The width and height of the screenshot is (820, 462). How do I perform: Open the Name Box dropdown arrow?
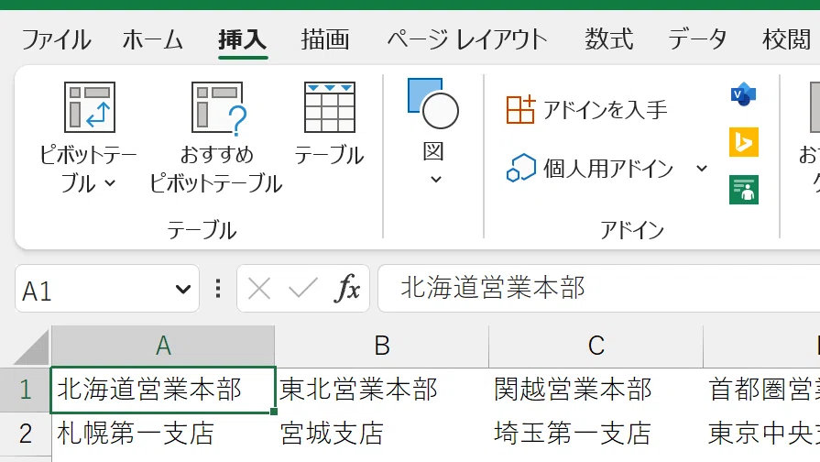pyautogui.click(x=183, y=289)
